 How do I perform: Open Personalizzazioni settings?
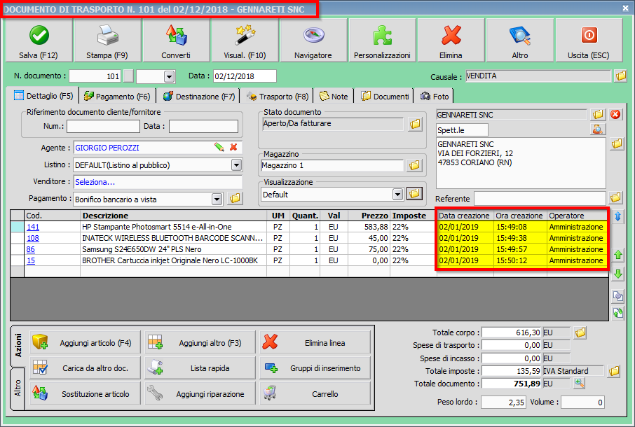382,41
